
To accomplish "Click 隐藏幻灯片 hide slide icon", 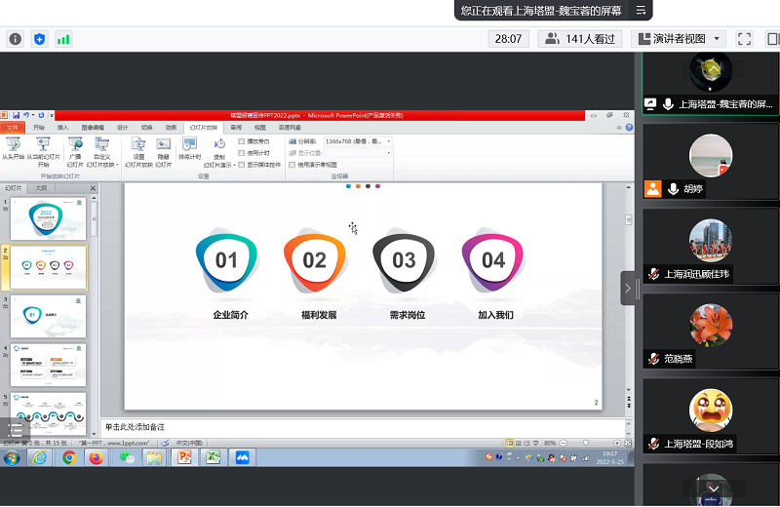I will pyautogui.click(x=163, y=145).
